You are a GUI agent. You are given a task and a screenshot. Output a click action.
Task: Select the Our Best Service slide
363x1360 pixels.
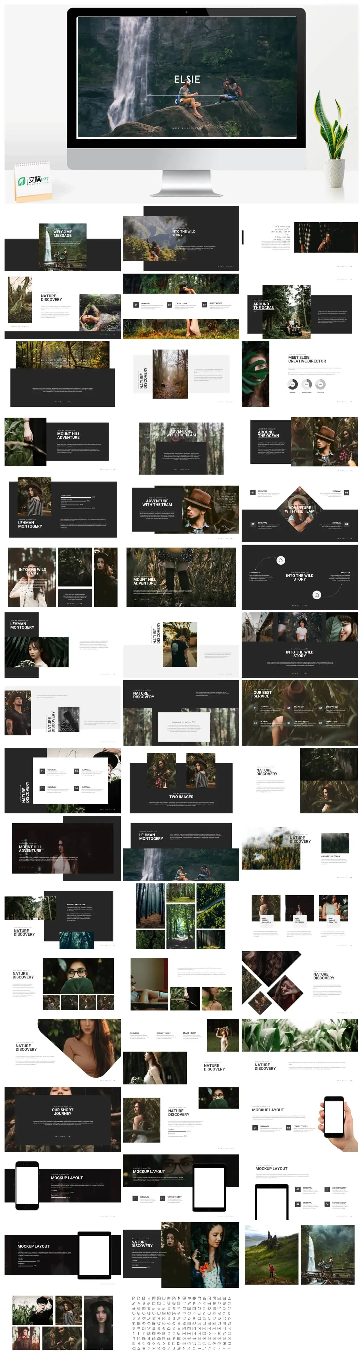click(299, 713)
